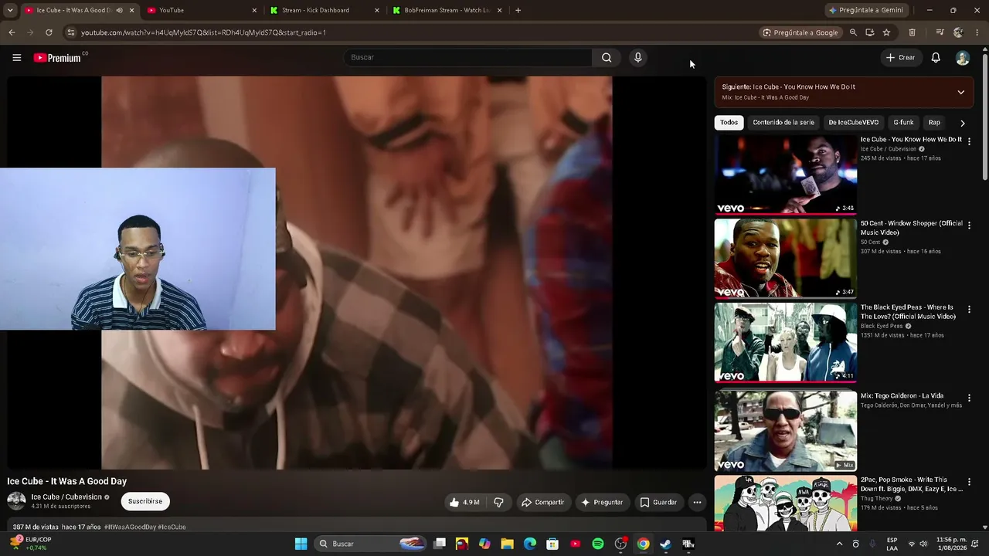Screen dimensions: 989x556
Task: Select the Rap filter chip
Action: (x=934, y=122)
